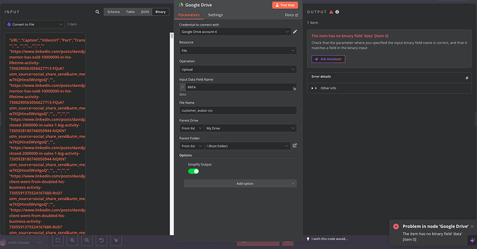Click the search icon in Input panel
Image resolution: width=477 pixels, height=249 pixels.
tap(97, 12)
